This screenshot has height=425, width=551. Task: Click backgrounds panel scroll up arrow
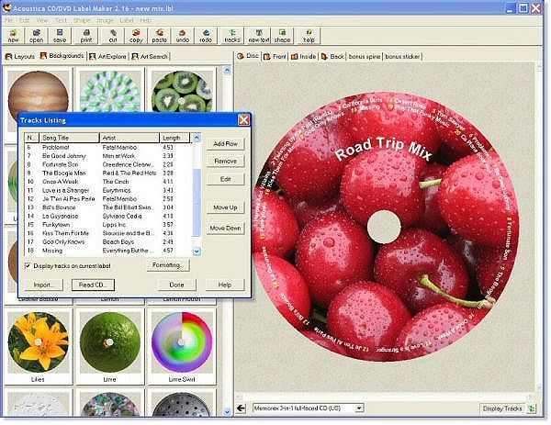227,71
